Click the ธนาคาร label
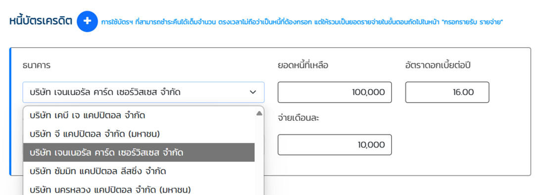Viewport: 542px width, 195px height. coord(36,65)
